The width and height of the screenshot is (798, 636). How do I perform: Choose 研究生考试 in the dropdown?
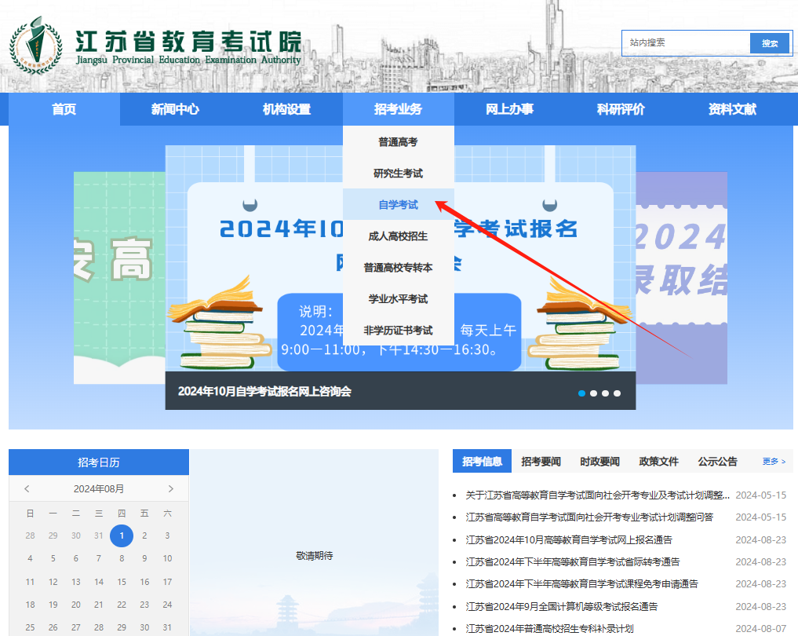click(x=398, y=174)
